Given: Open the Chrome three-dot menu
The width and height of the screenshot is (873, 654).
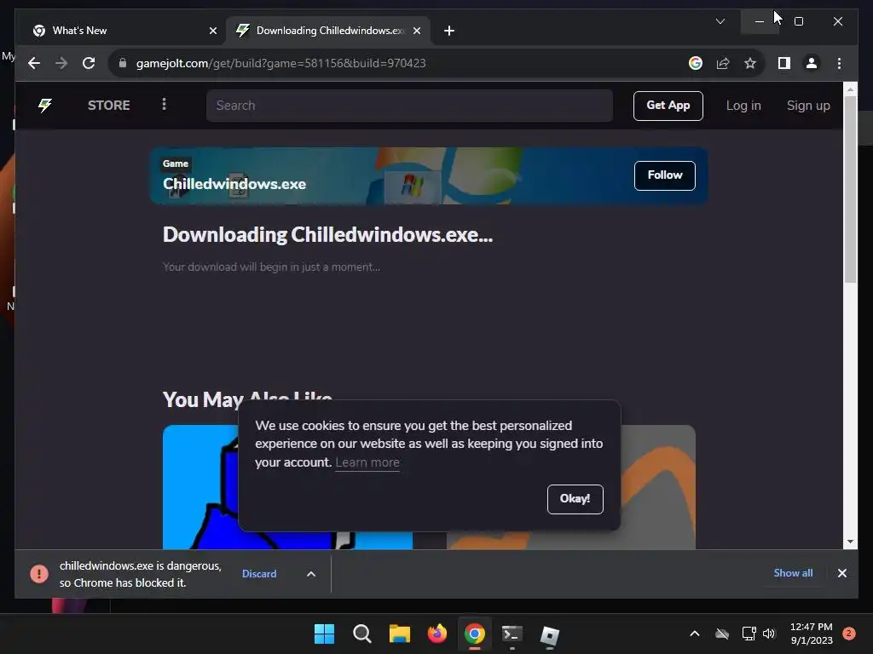Looking at the screenshot, I should [839, 63].
